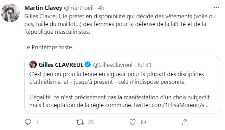
Task: Retweet this tweet via the arrows icon
Action: [x=80, y=122]
